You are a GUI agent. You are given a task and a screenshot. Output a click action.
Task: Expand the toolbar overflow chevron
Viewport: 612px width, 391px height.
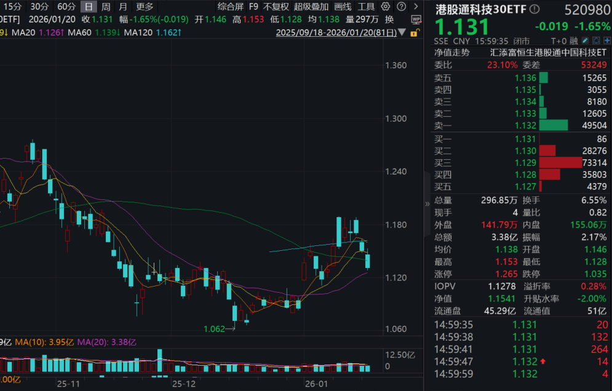[415, 6]
